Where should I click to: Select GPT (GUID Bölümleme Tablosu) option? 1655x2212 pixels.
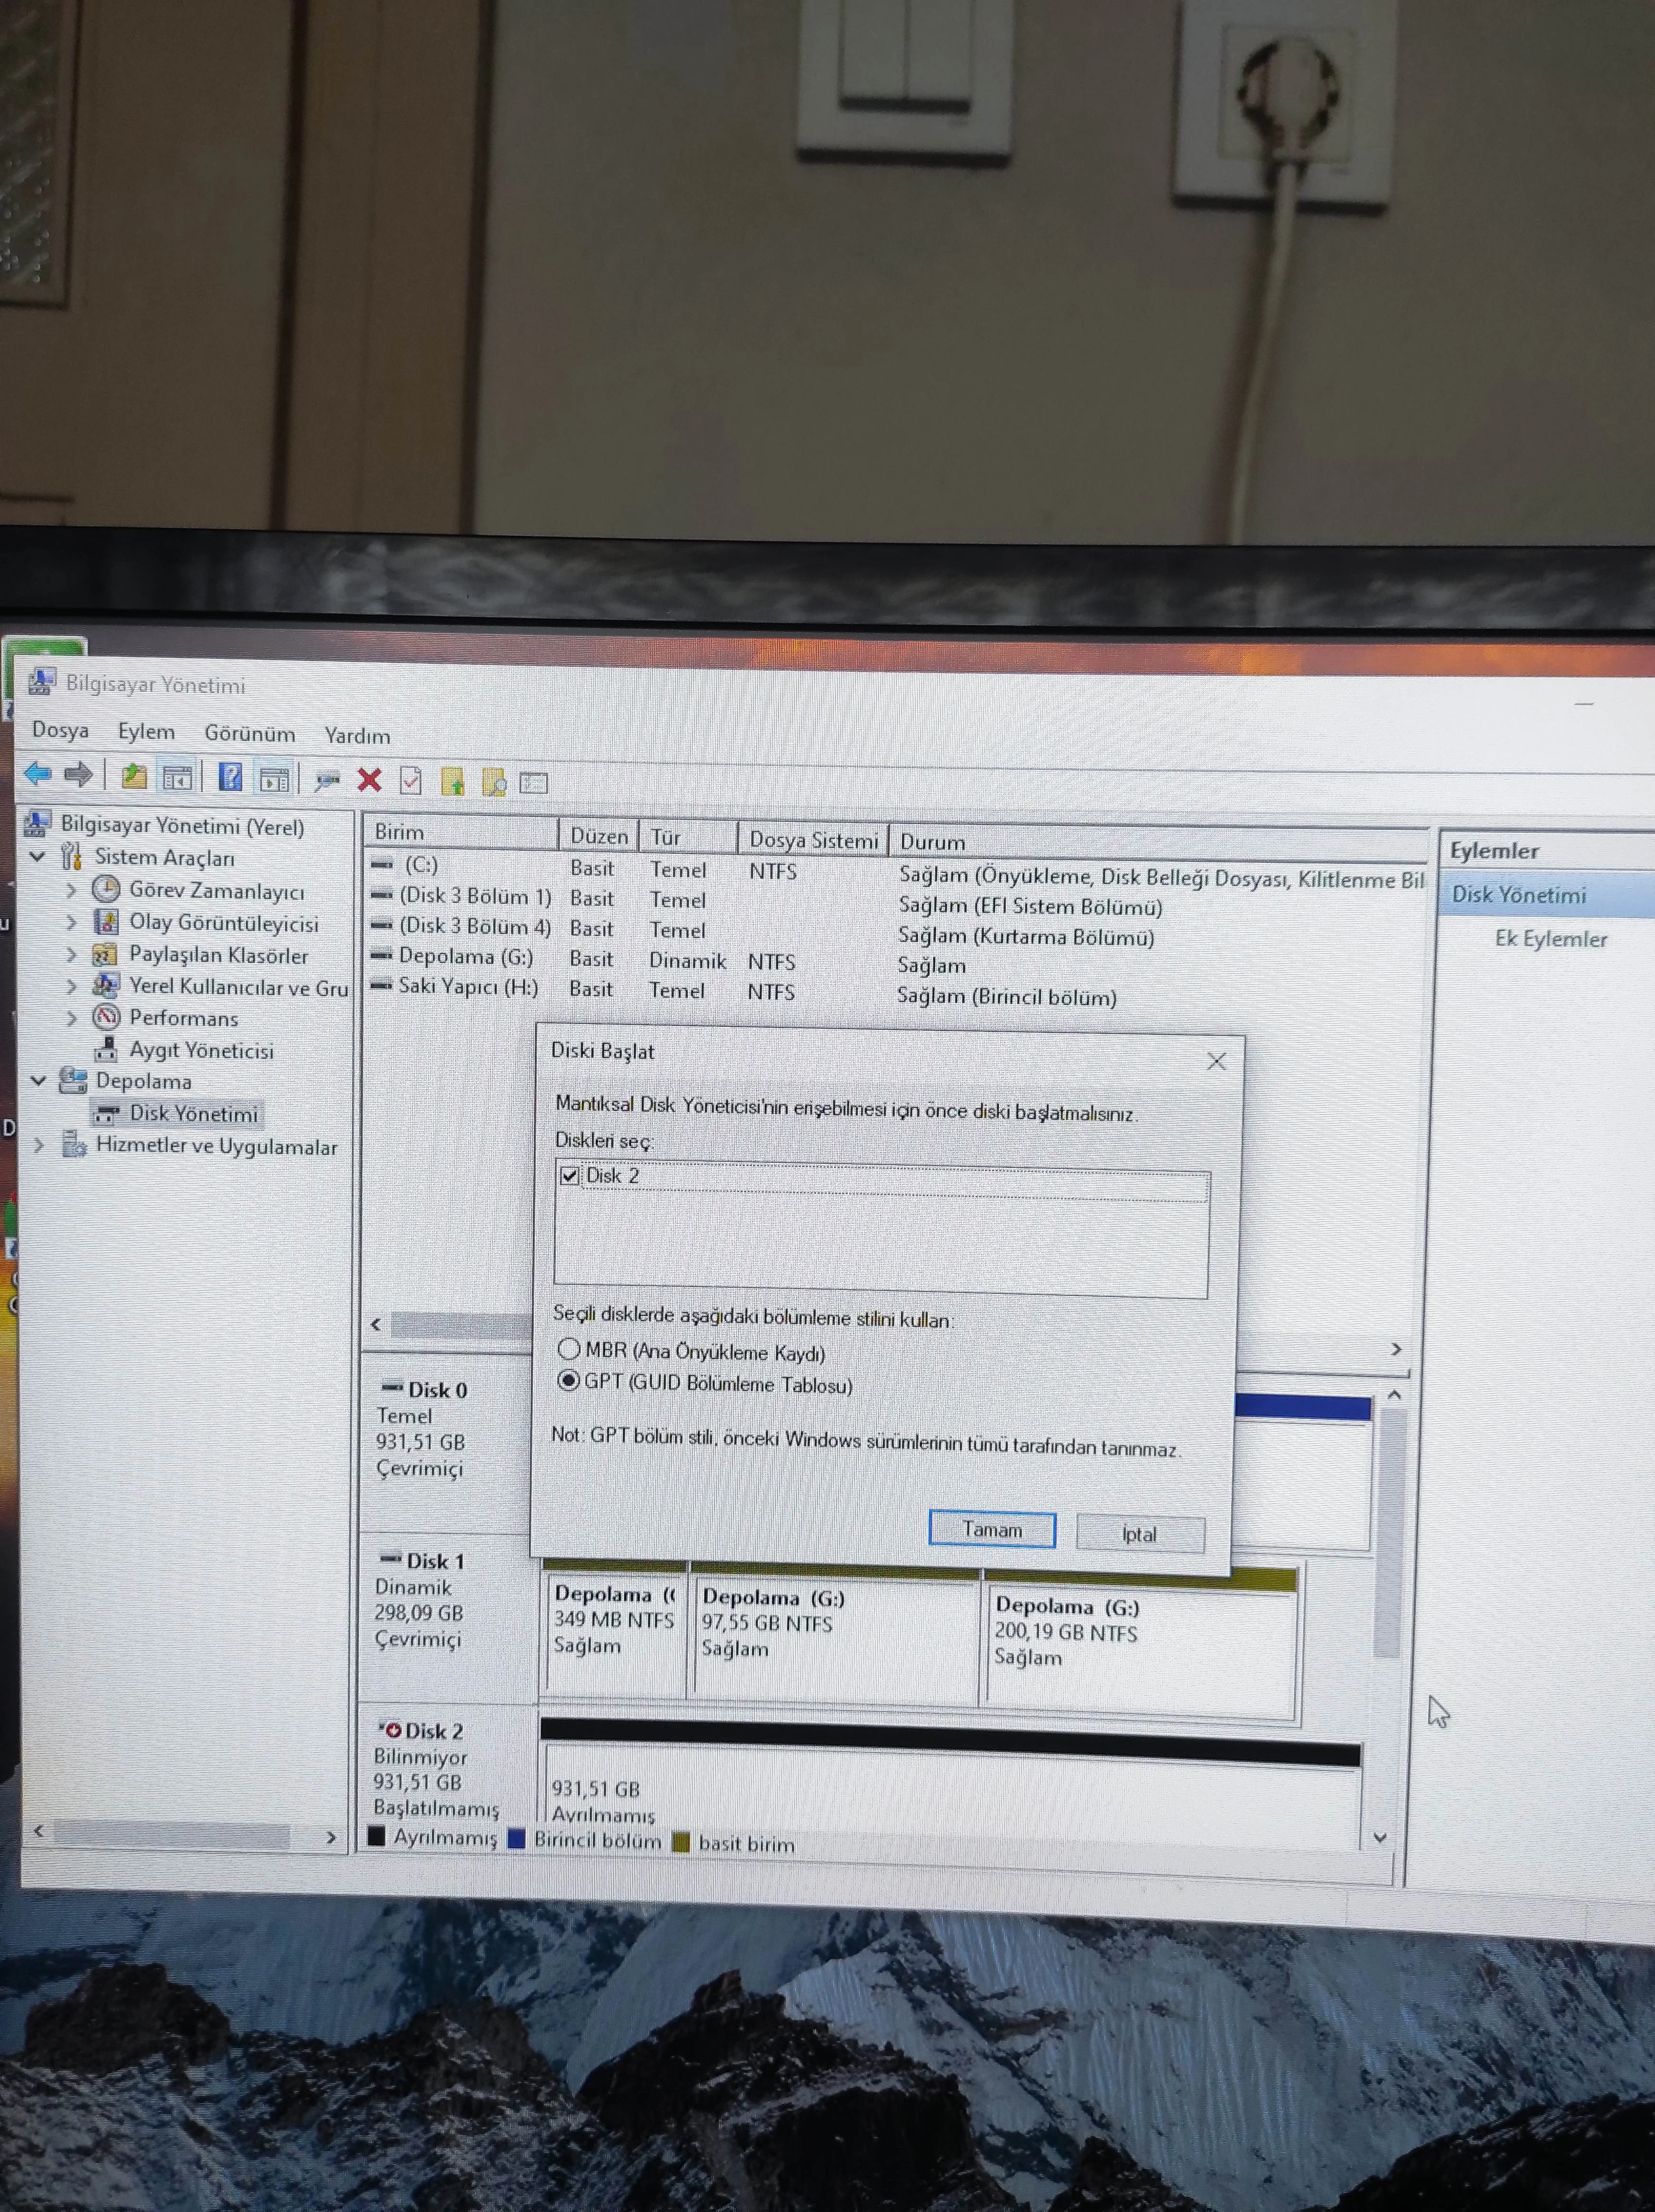click(569, 1381)
